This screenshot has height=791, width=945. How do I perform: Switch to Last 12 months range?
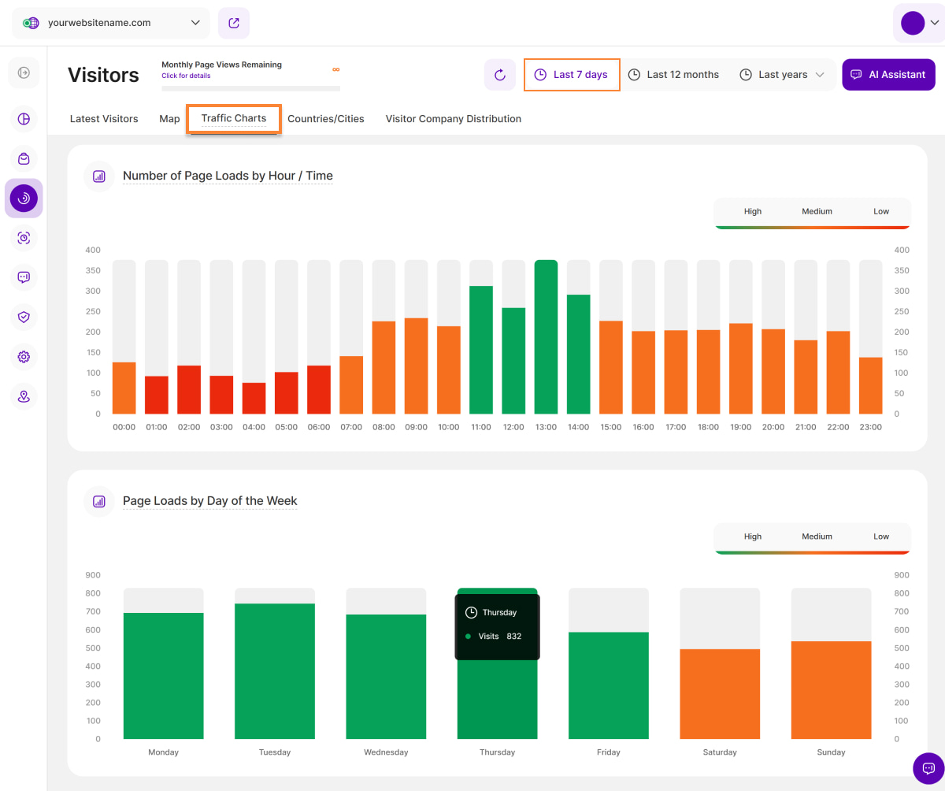pyautogui.click(x=673, y=75)
